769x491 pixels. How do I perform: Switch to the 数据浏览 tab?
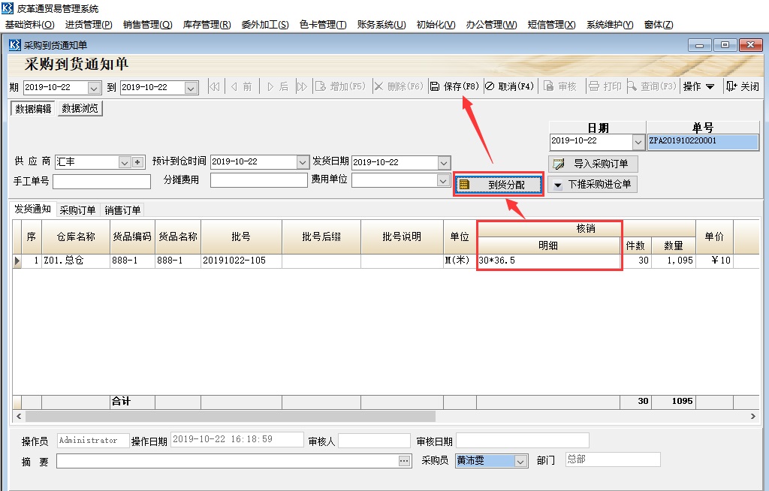(x=81, y=109)
